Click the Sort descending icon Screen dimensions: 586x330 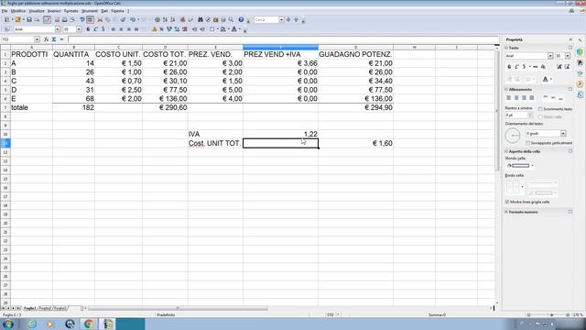(173, 19)
